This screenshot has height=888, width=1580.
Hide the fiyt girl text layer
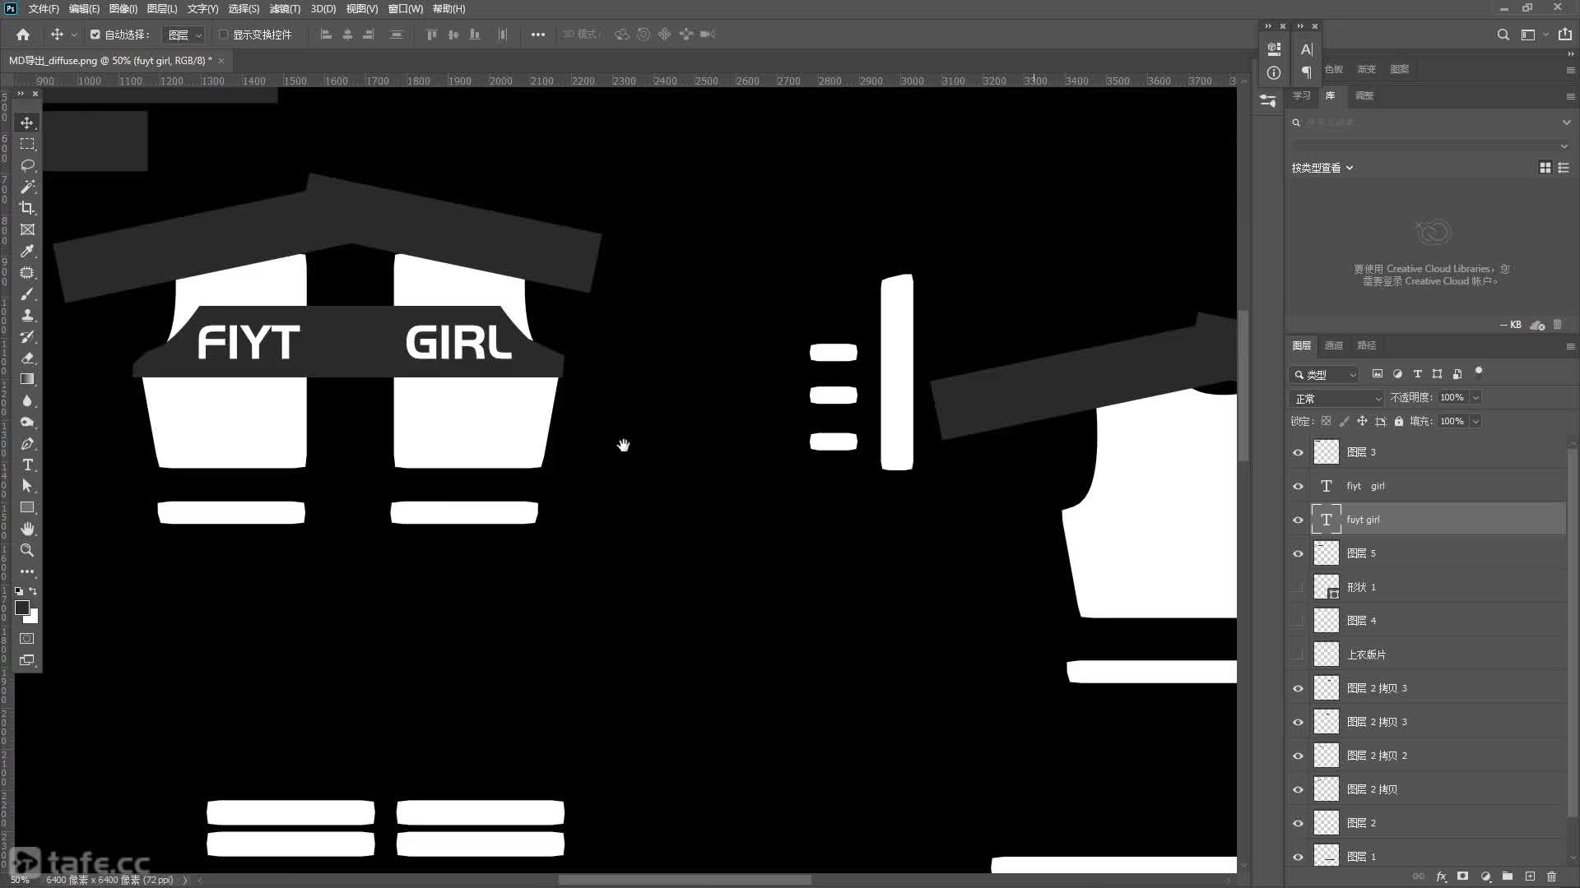click(x=1298, y=486)
